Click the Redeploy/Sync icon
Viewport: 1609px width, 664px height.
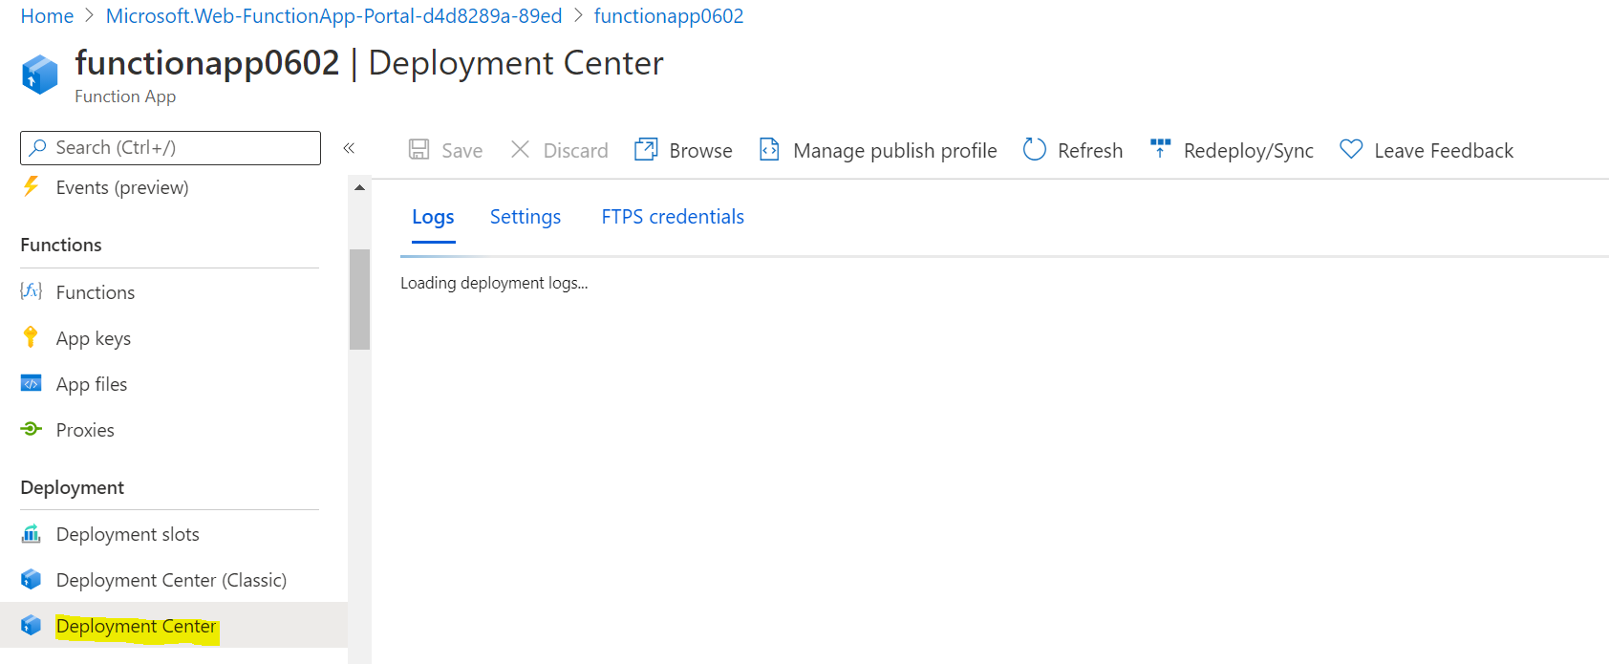click(1161, 149)
